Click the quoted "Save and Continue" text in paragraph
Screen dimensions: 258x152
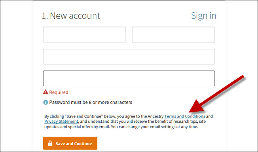[x=84, y=116]
